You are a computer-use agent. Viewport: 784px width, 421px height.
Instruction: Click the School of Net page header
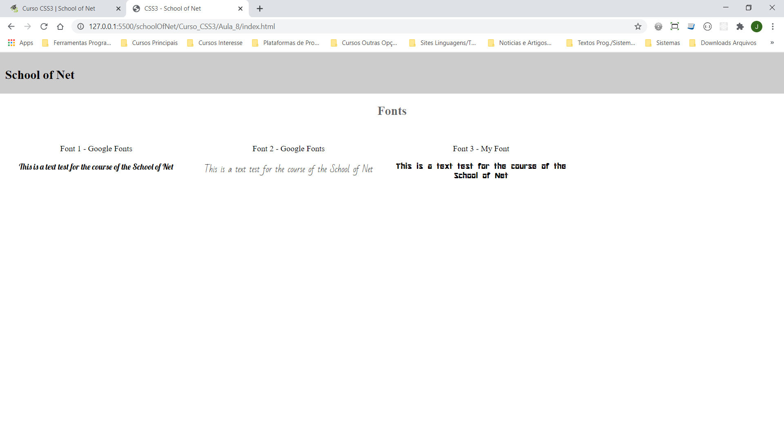40,75
